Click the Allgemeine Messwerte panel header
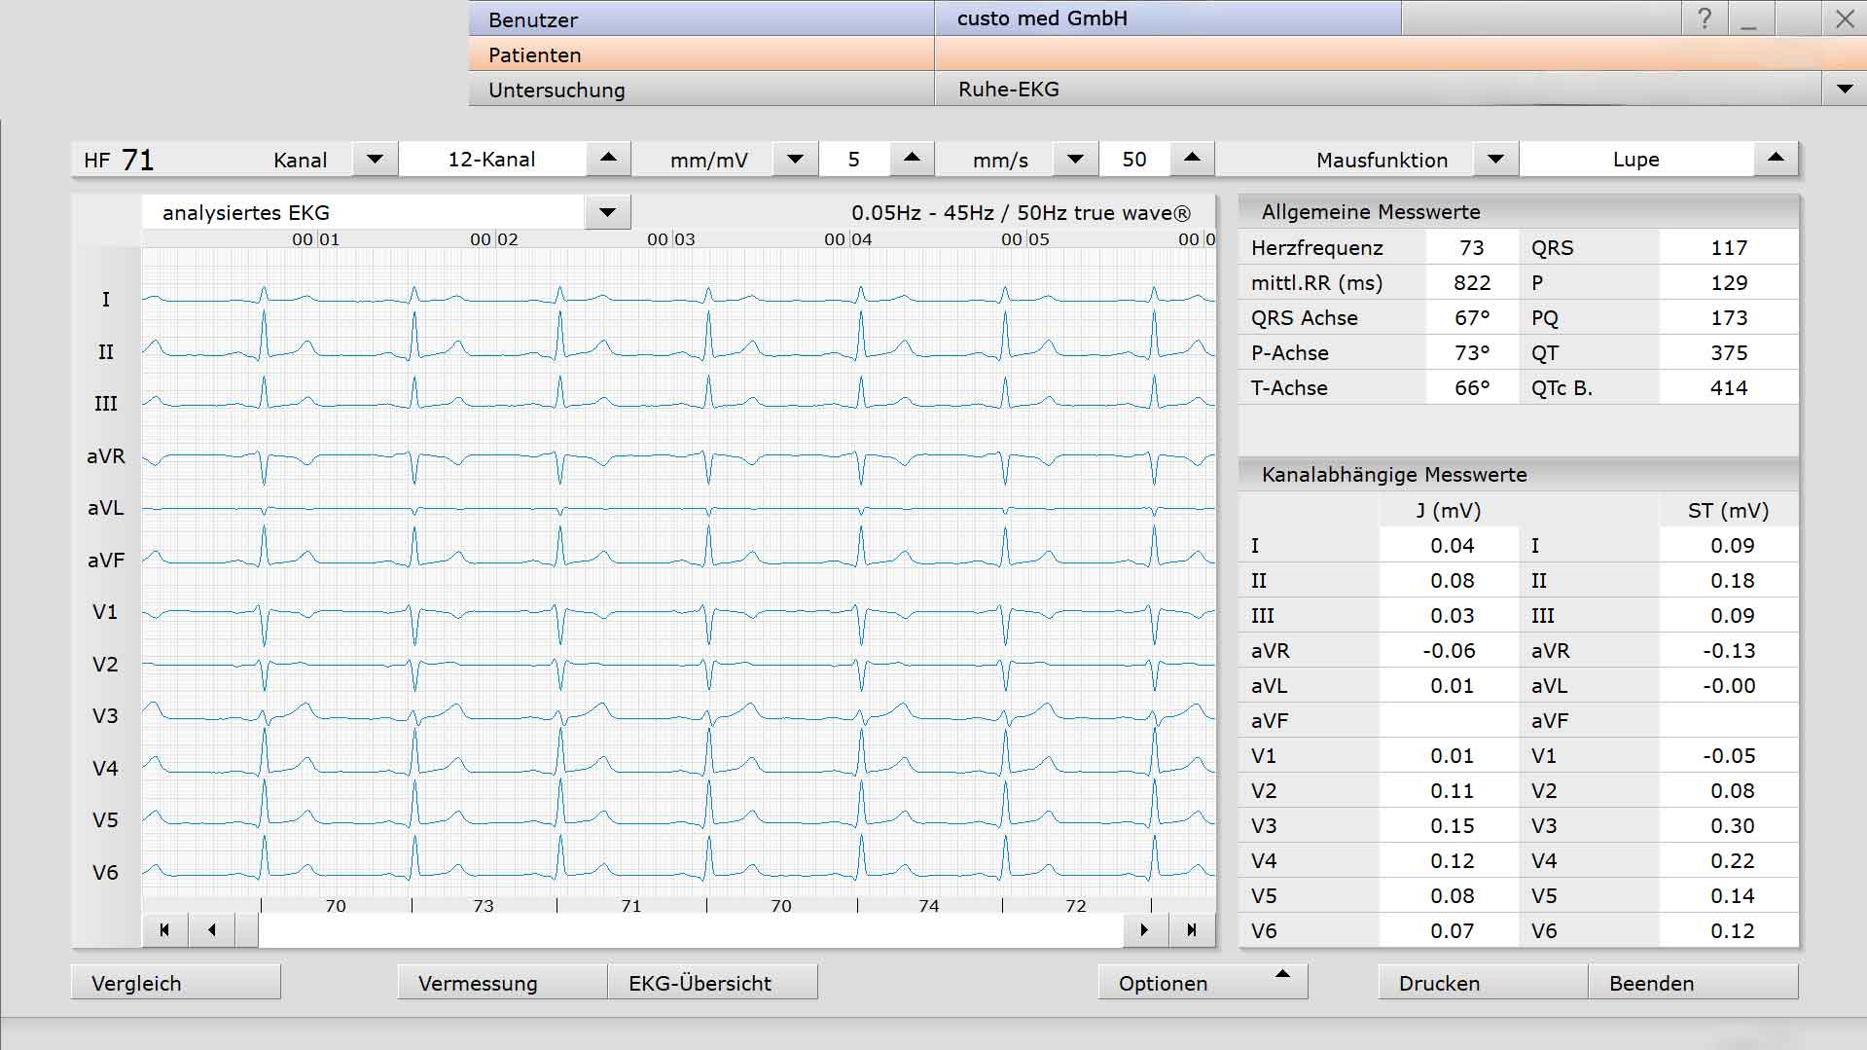Image resolution: width=1867 pixels, height=1050 pixels. (1519, 211)
